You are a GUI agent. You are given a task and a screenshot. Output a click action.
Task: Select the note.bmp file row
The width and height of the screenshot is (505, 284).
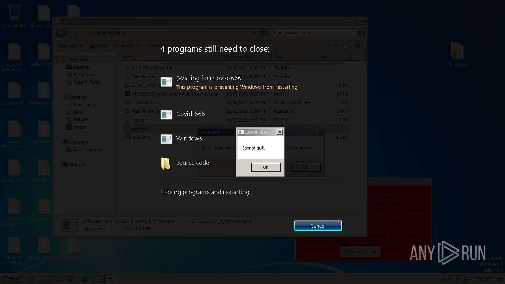236,137
